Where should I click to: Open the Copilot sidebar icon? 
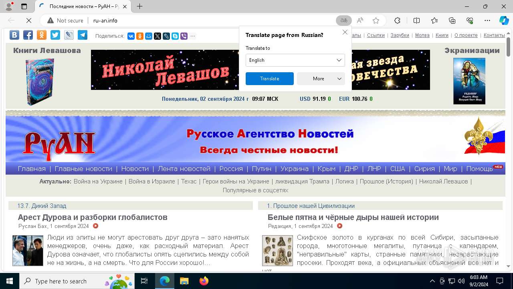[x=504, y=20]
